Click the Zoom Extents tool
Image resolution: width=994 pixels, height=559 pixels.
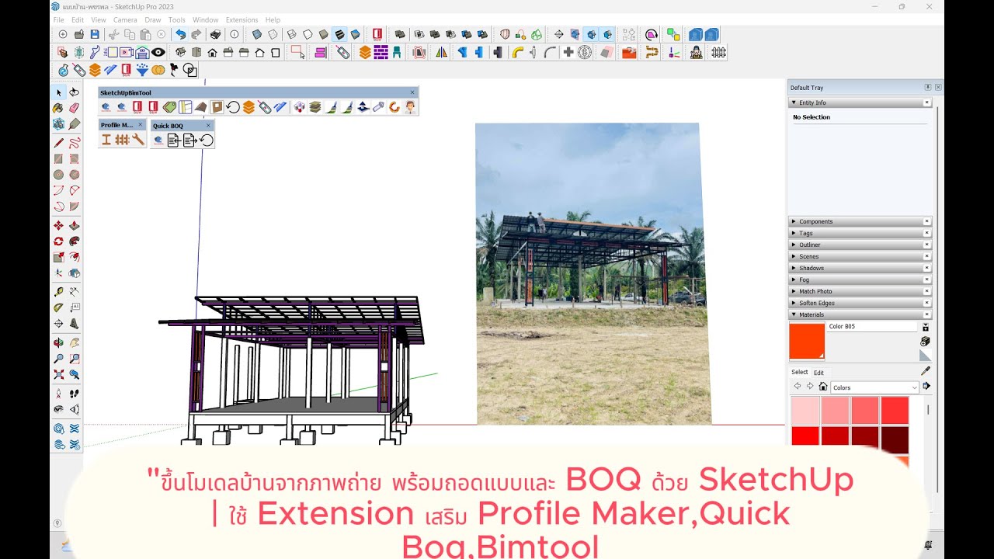click(58, 374)
